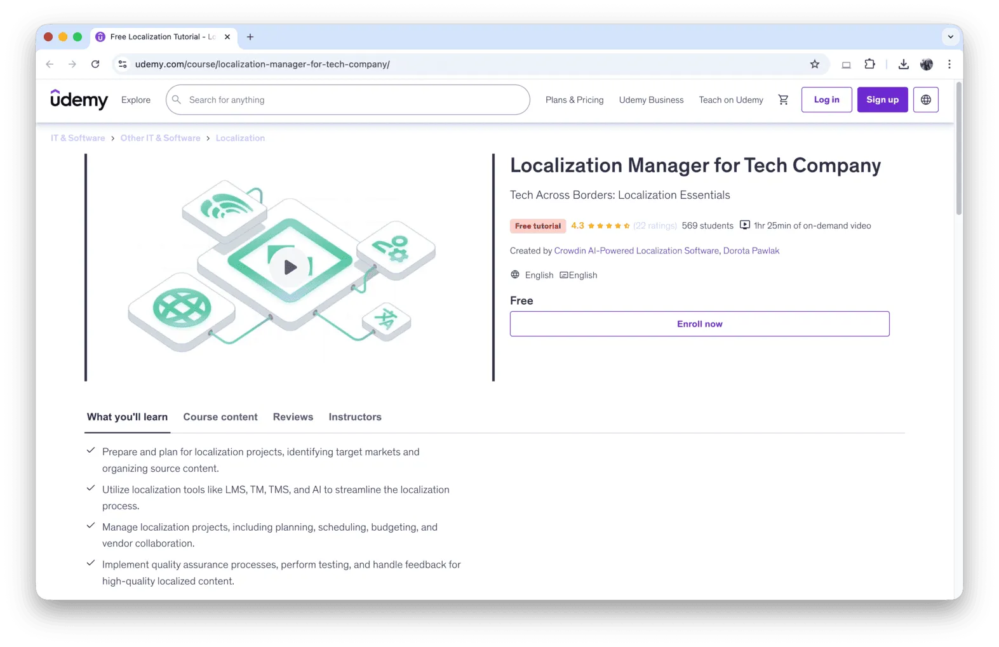This screenshot has height=647, width=999.
Task: Click the page vertical scrollbar
Action: tap(959, 149)
